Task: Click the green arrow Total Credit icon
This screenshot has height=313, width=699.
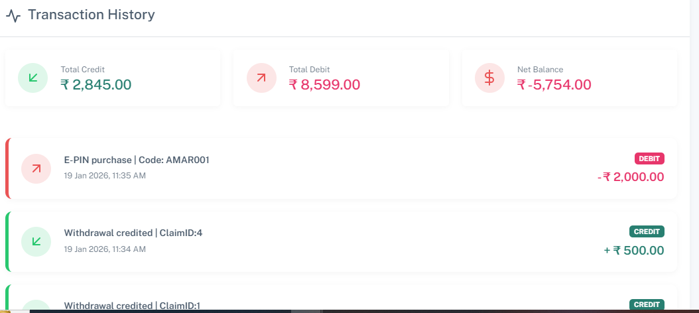Action: click(32, 78)
